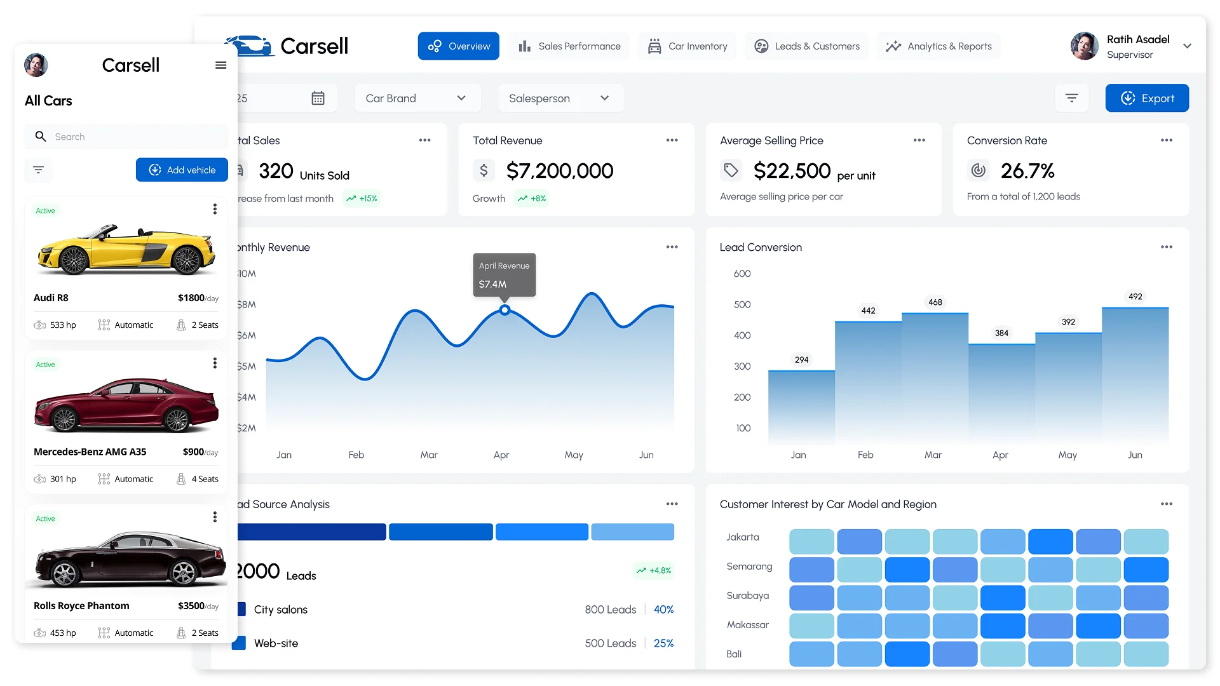
Task: Click darkest blue segment of lead source bar
Action: (311, 532)
